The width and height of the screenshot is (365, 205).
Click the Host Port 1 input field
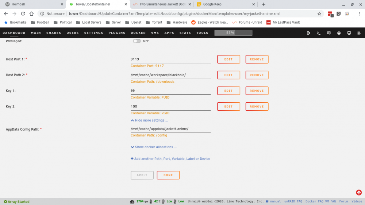(x=170, y=59)
